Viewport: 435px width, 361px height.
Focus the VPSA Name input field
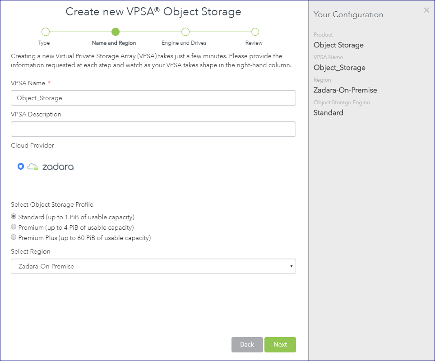[x=153, y=98]
